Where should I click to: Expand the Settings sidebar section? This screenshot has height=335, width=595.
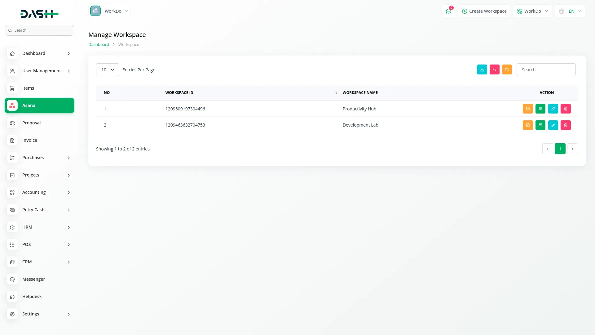coord(39,314)
